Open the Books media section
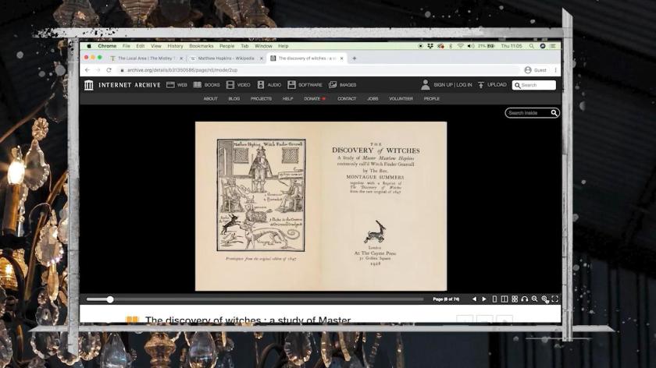 click(x=207, y=85)
